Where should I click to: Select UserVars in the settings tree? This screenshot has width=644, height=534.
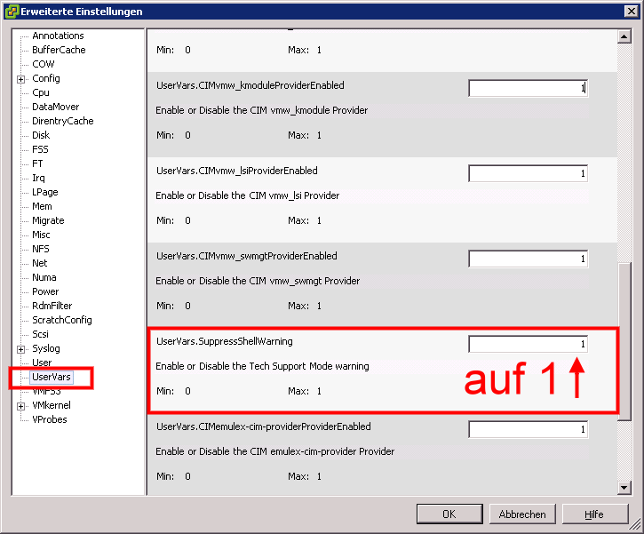pyautogui.click(x=51, y=377)
